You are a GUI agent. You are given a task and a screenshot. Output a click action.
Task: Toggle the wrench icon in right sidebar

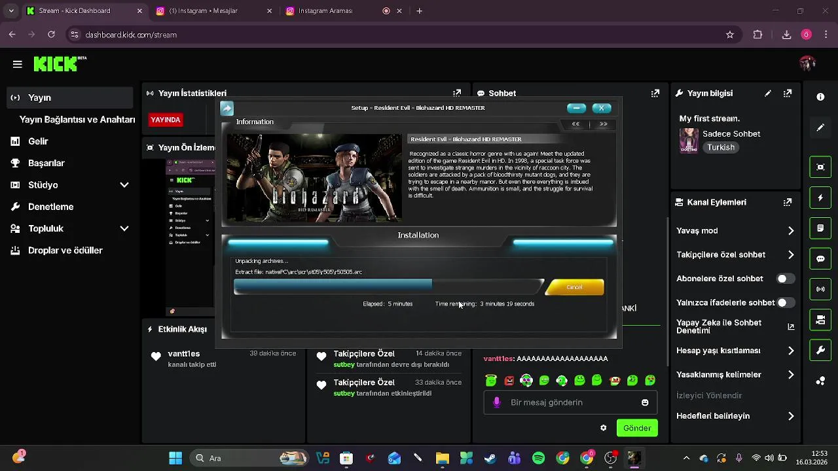click(820, 351)
